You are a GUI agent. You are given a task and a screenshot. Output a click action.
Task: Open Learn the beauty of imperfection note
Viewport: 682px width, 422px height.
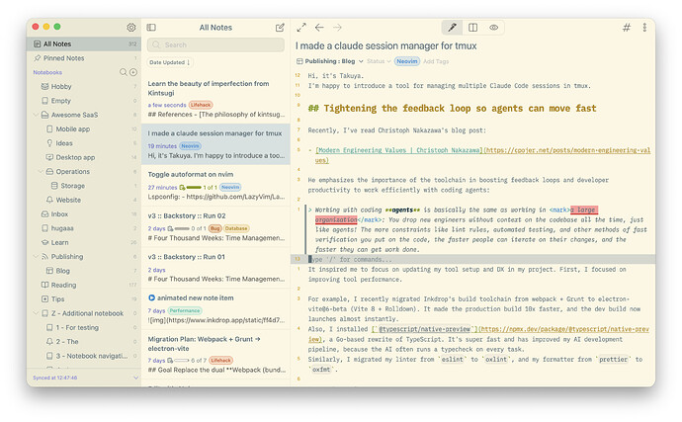pyautogui.click(x=215, y=99)
